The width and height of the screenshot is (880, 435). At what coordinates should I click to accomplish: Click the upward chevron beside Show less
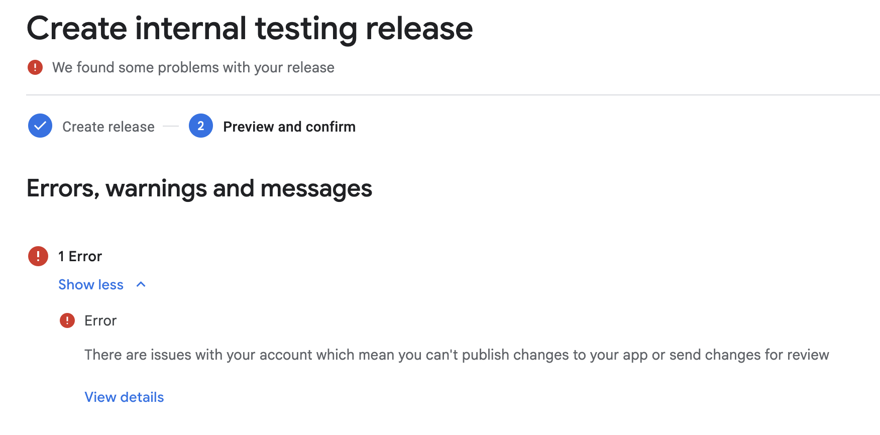pos(141,284)
